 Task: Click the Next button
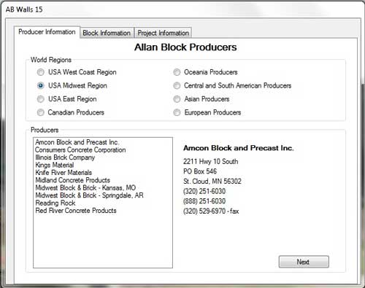click(304, 262)
